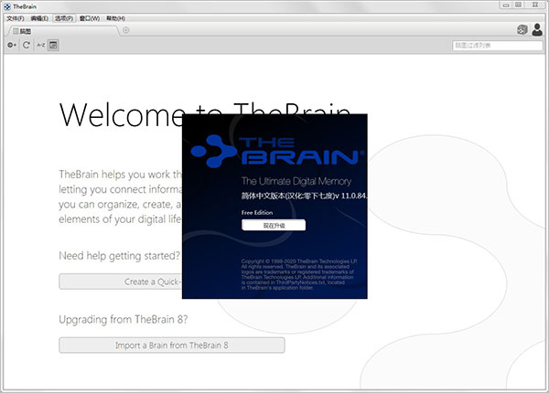
Task: Click the version text 'v 11.0.84'
Action: 350,196
